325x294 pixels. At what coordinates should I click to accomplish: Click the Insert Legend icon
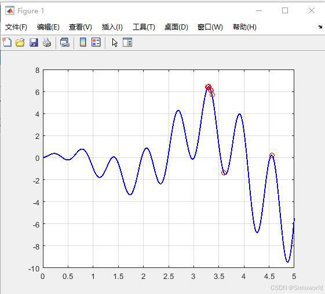96,42
